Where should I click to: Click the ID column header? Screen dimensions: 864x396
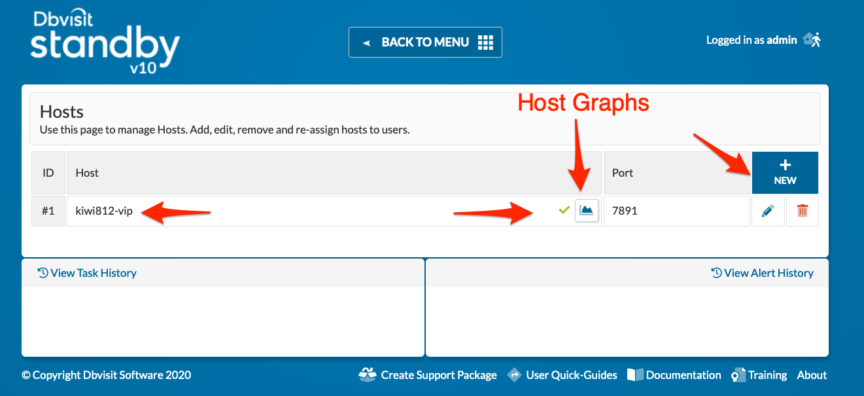pos(48,173)
